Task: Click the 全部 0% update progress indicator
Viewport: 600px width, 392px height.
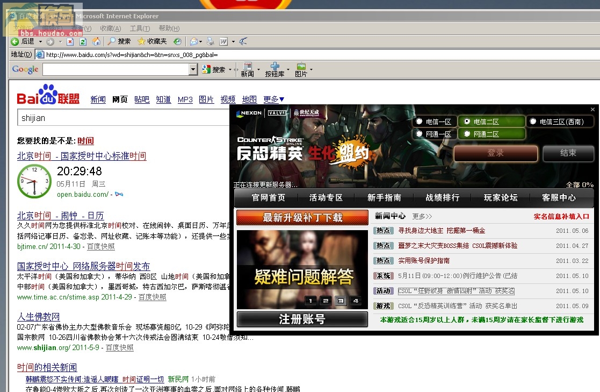Action: pos(580,184)
